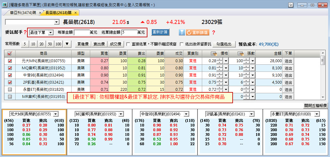Screen dimensions: 330x157
Task: Open the stock symbol combo box dropdown
Action: point(57,22)
